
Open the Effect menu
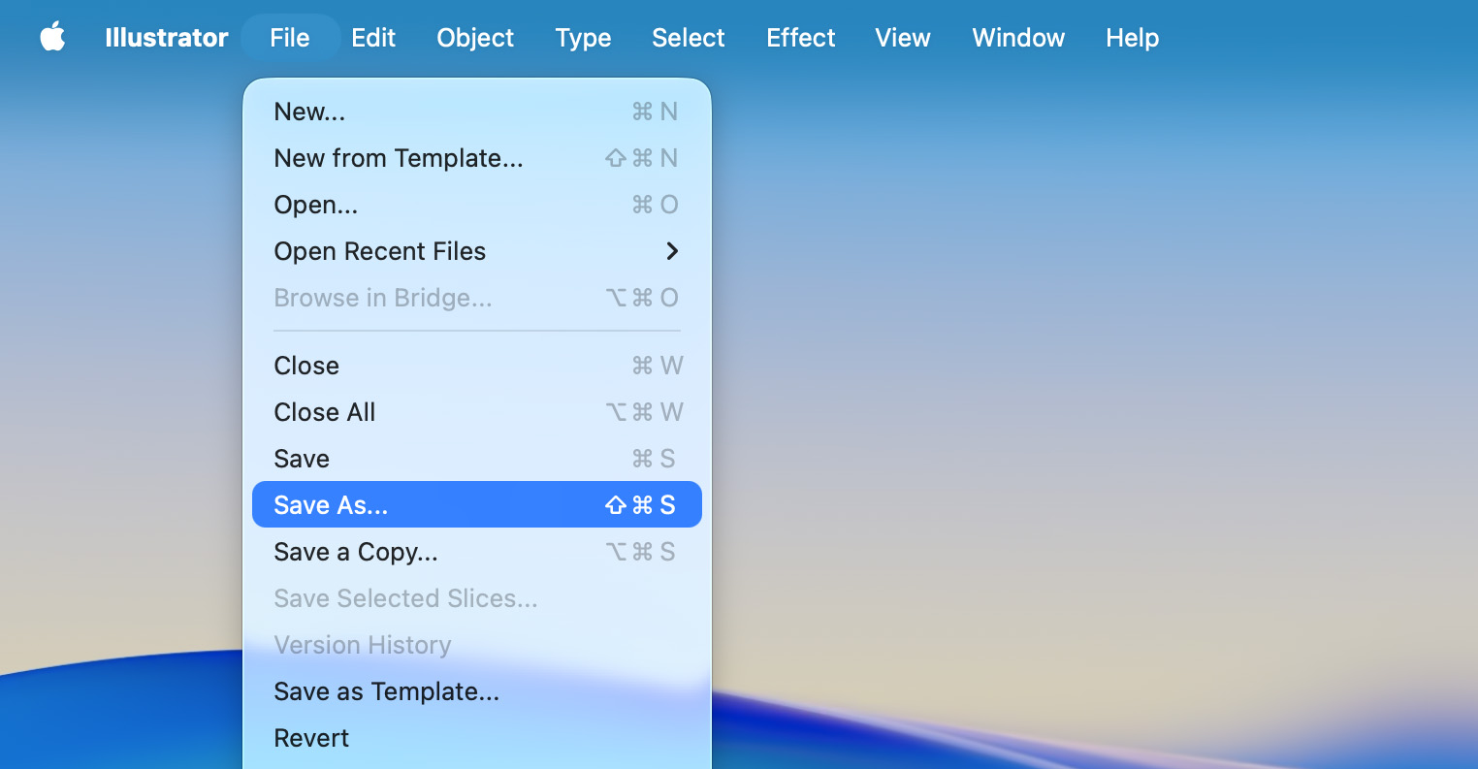(800, 38)
